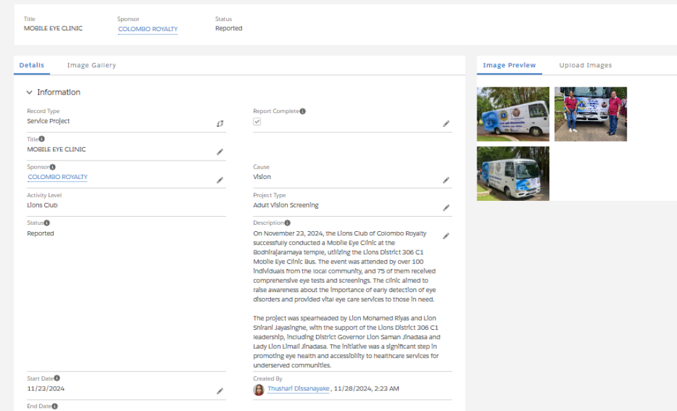The width and height of the screenshot is (677, 411).
Task: Open the blue eye van side-view thumbnail
Action: (513, 114)
